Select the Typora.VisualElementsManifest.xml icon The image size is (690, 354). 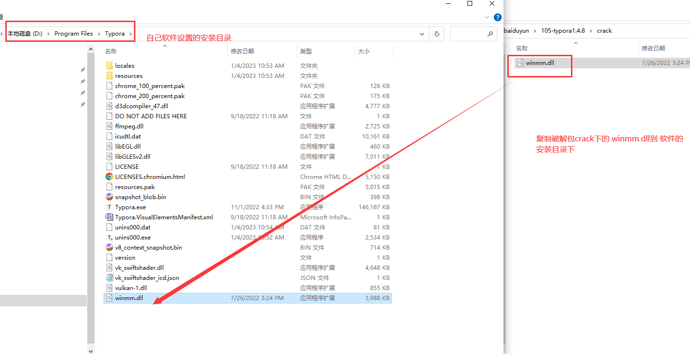click(109, 217)
